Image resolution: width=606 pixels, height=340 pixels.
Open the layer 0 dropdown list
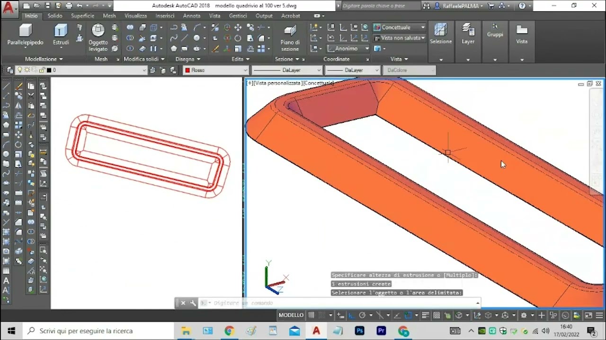pyautogui.click(x=82, y=70)
